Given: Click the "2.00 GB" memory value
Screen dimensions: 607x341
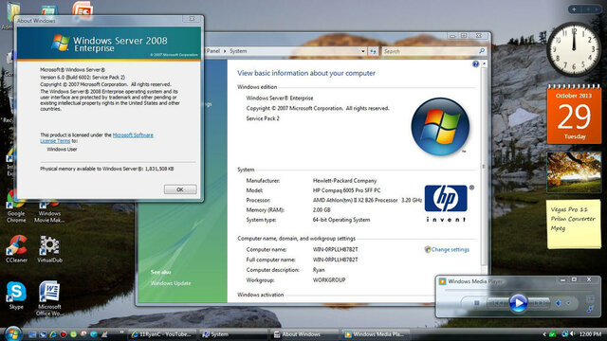Looking at the screenshot, I should click(x=322, y=210).
